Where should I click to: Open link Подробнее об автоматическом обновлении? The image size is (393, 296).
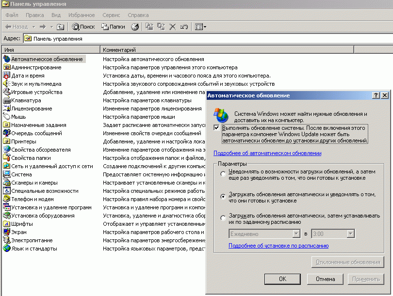(267, 153)
